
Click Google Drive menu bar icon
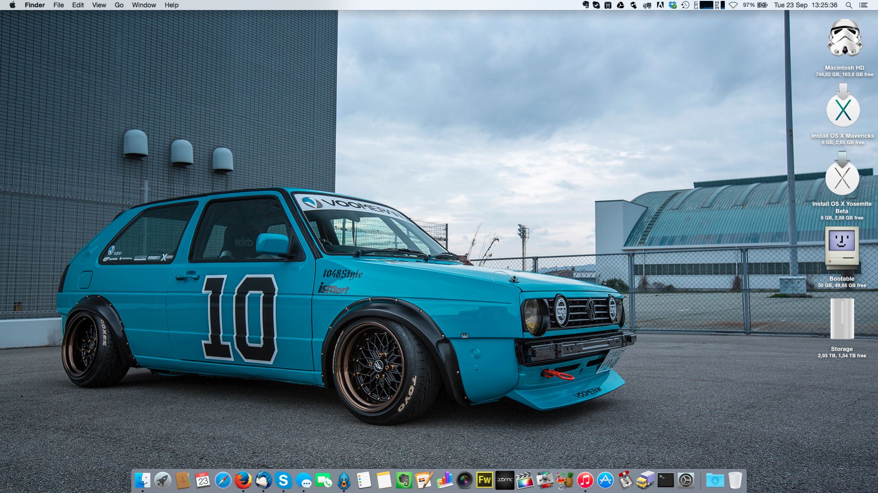click(620, 5)
